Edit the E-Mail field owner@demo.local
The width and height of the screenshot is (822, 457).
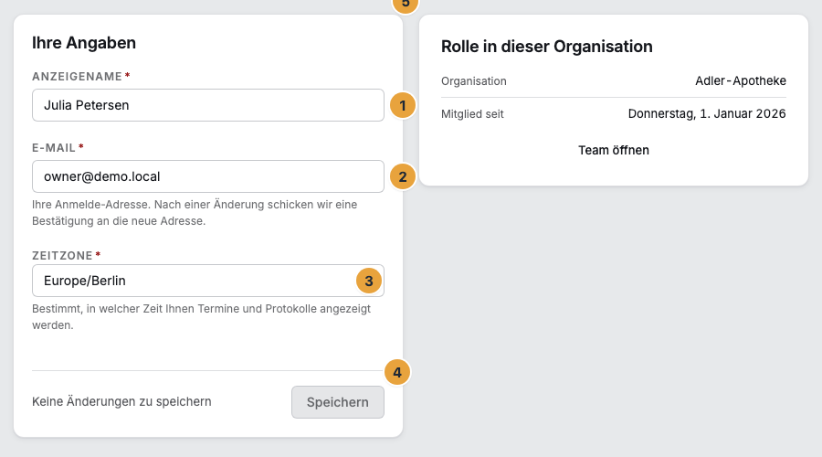208,176
